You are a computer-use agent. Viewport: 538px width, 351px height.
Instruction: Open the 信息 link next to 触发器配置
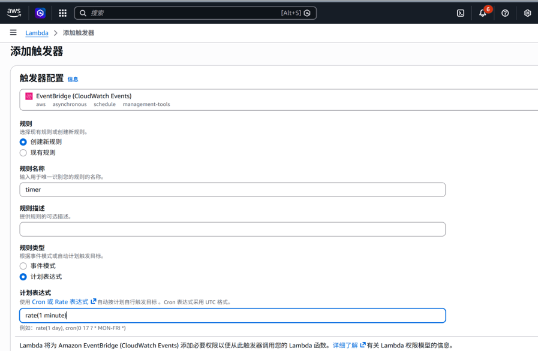(73, 80)
